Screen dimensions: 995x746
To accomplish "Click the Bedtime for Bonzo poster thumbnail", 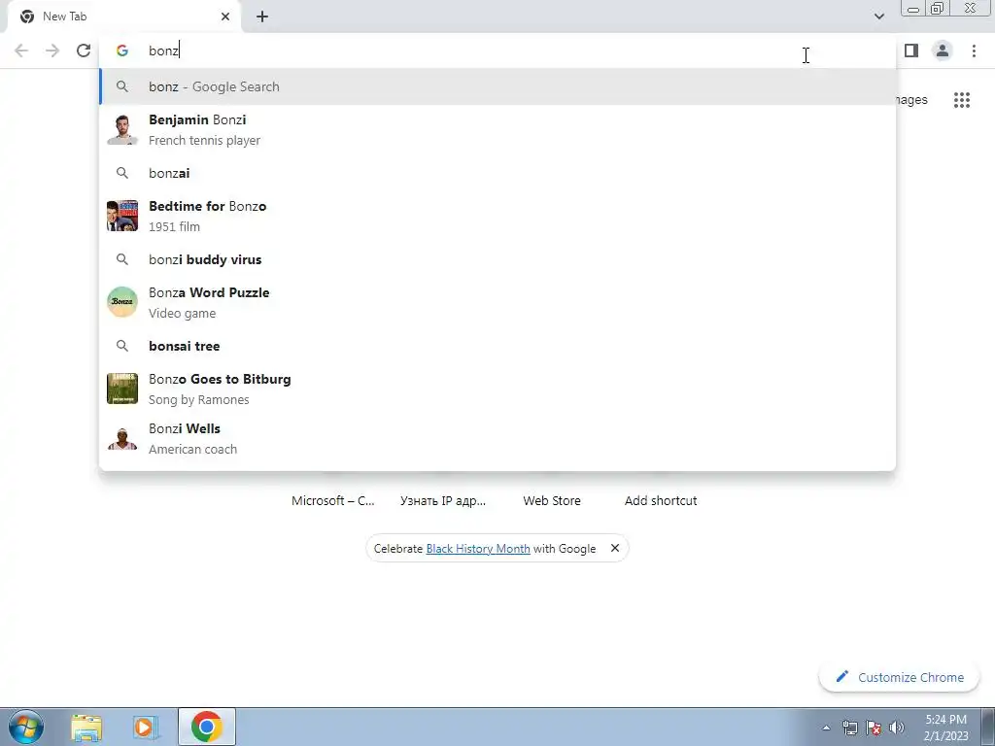I will click(121, 216).
